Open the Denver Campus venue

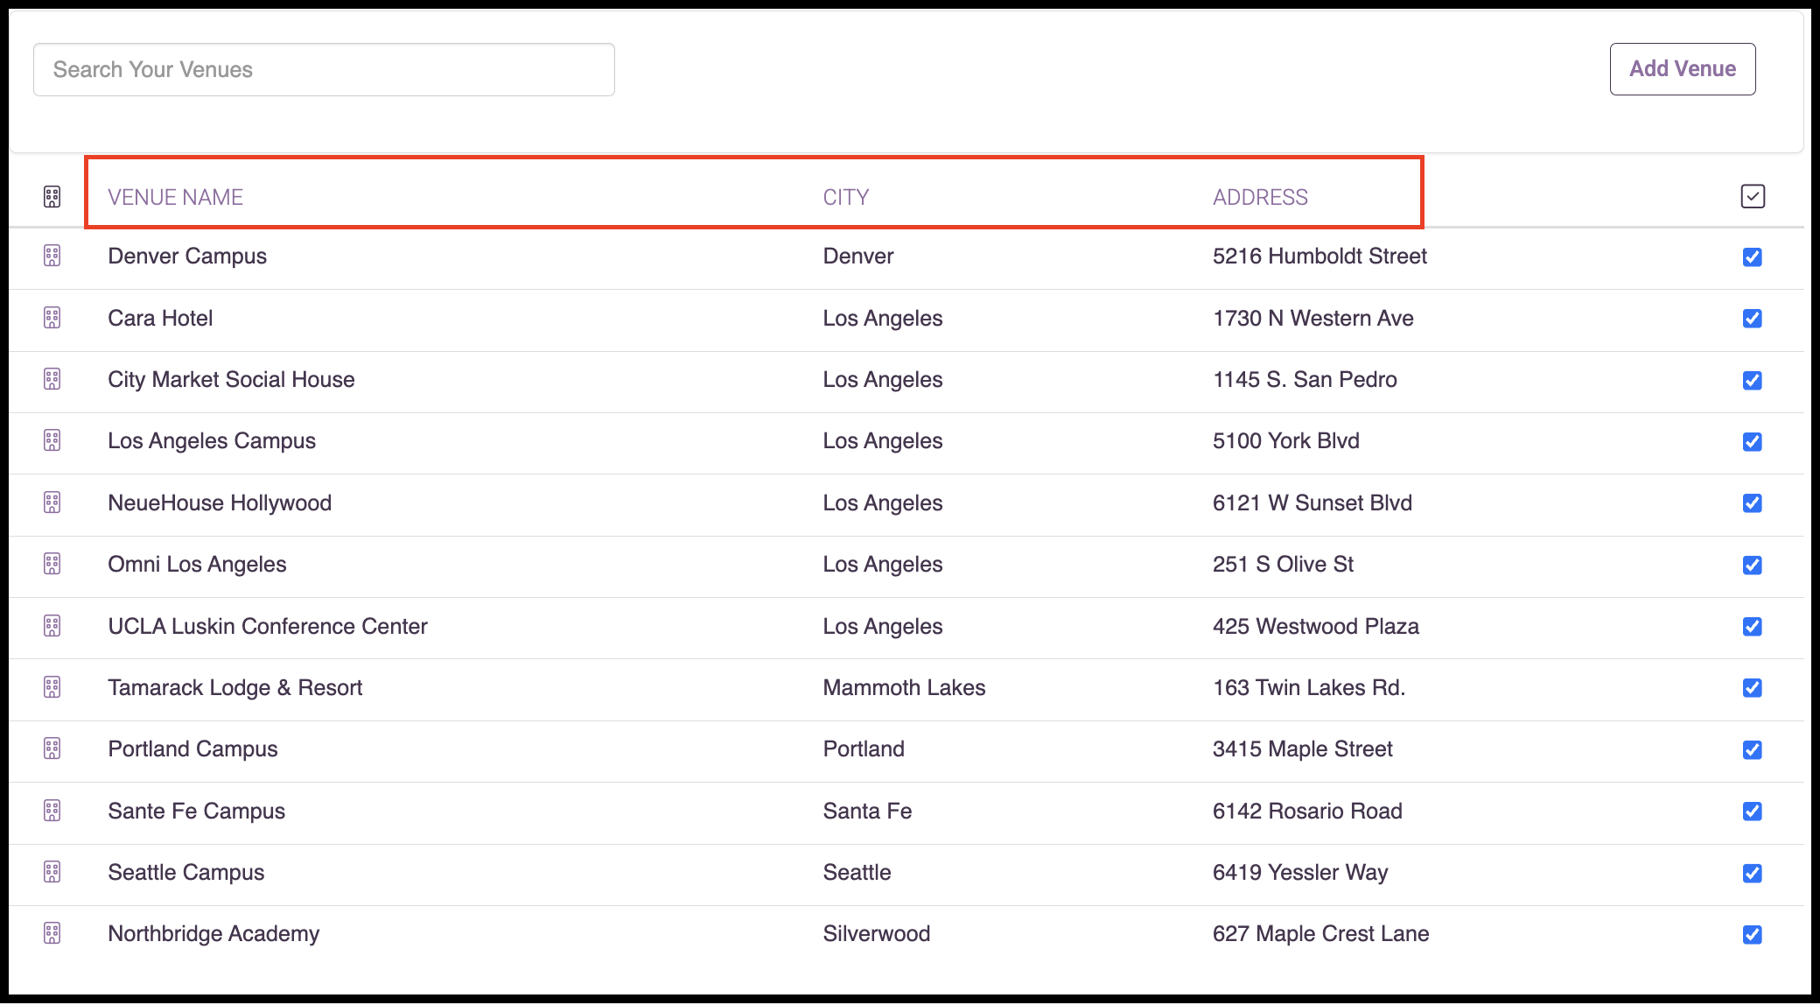tap(187, 256)
